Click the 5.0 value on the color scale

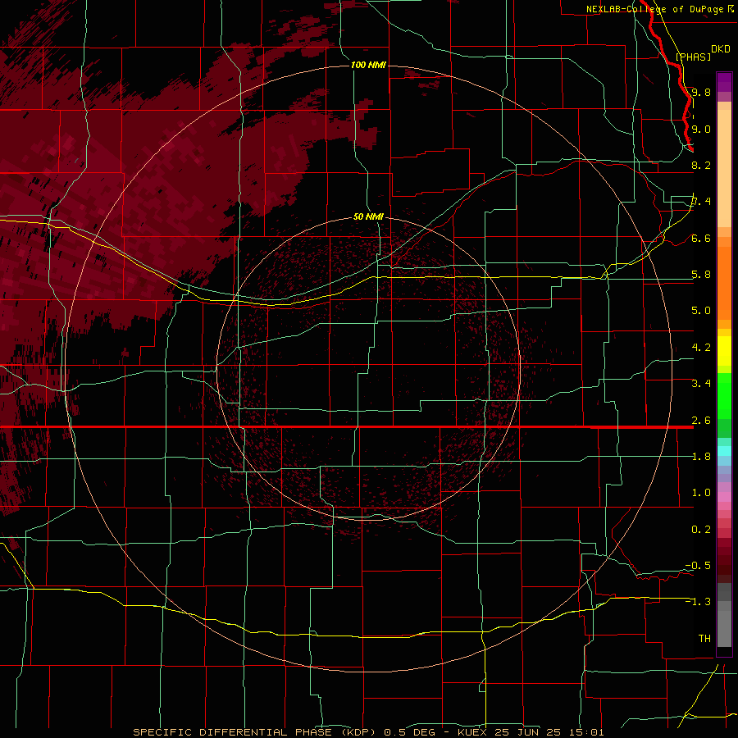point(701,311)
